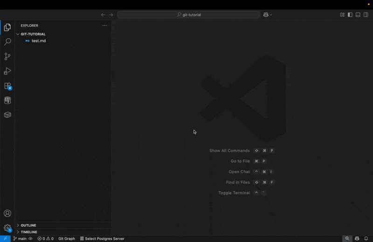Open the Copilot dropdown arrow in title bar

point(271,15)
